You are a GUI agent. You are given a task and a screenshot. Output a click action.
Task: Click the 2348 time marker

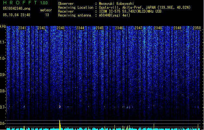158,28
